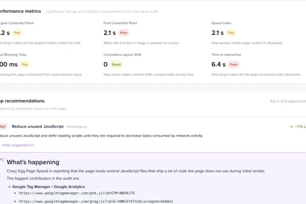
Task: Click the Fair badge for Total Blocking Time
Action: pos(25,64)
